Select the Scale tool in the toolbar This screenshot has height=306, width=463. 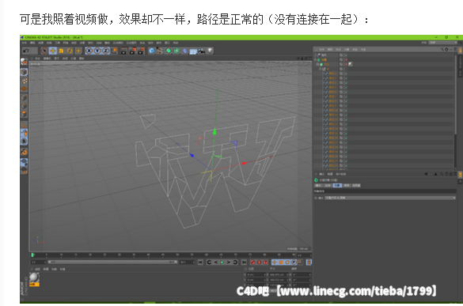click(62, 51)
